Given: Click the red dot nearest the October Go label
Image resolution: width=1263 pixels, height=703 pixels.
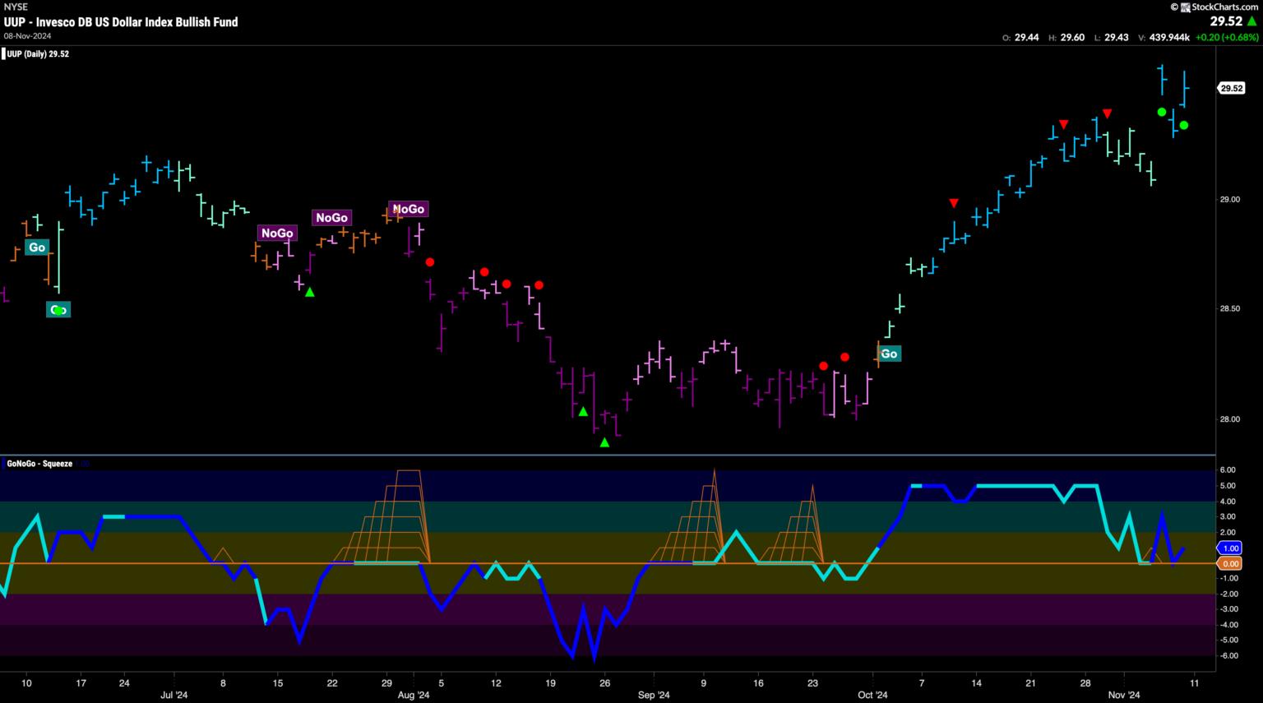Looking at the screenshot, I should pos(844,357).
